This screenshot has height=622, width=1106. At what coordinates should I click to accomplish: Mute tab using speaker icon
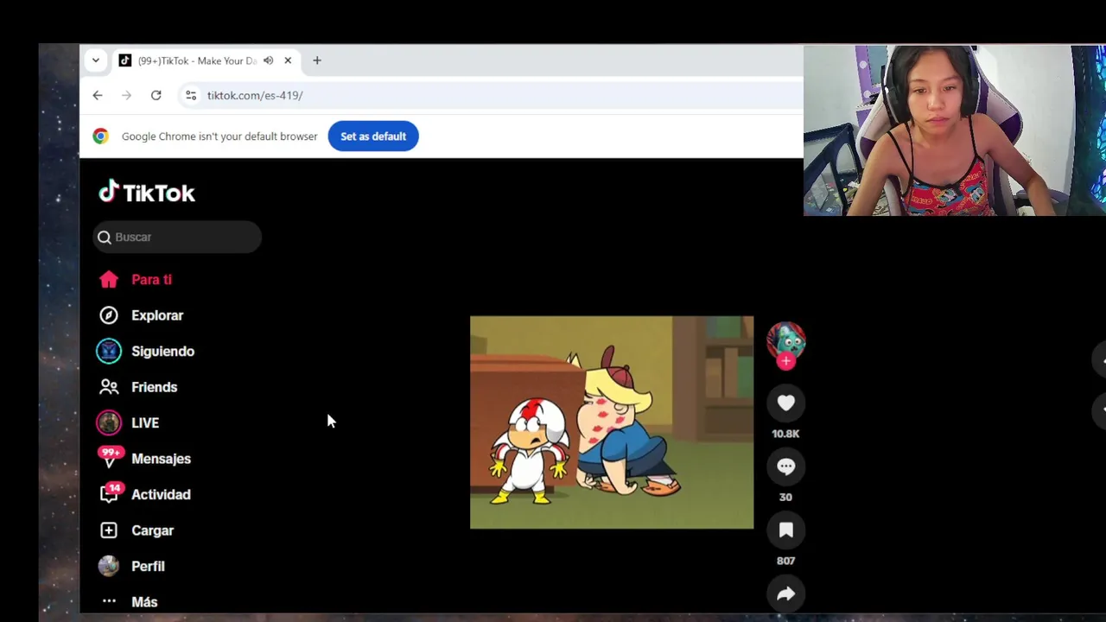click(268, 60)
